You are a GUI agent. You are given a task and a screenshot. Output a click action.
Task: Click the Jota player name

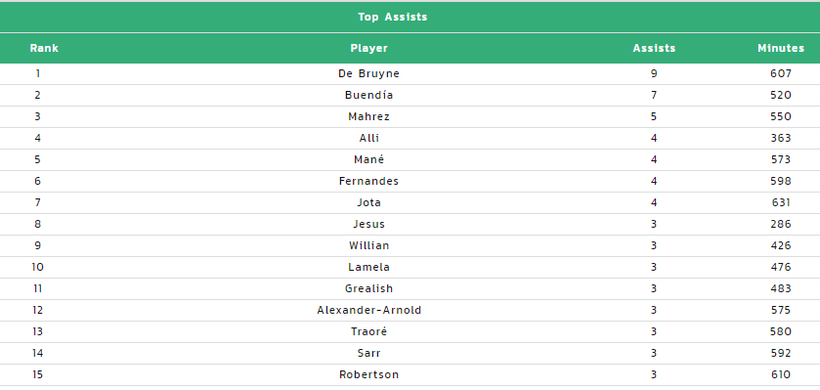click(x=368, y=202)
